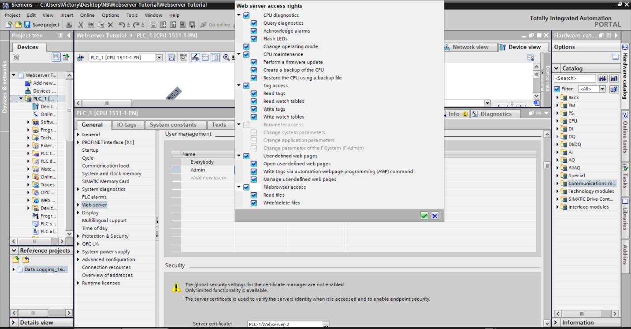Select the zoom magnifier icon in device view
Viewport: 631px width, 329px height.
pyautogui.click(x=226, y=57)
